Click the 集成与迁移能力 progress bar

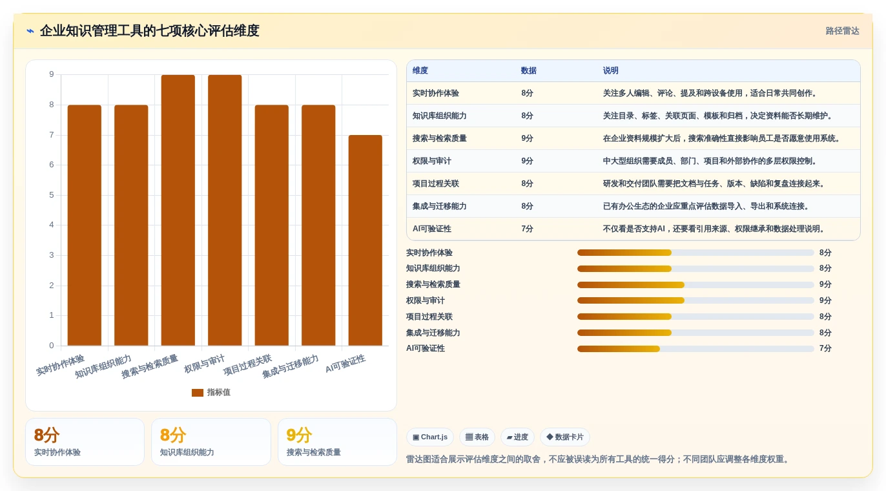pyautogui.click(x=695, y=333)
